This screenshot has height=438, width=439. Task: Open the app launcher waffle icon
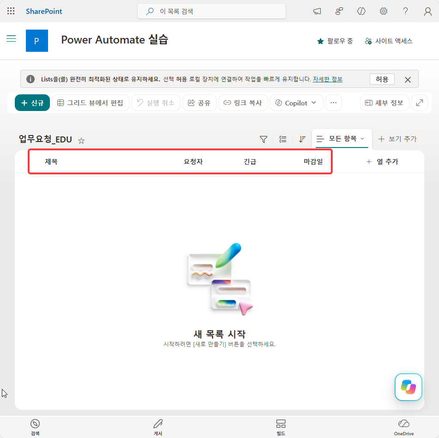tap(11, 11)
